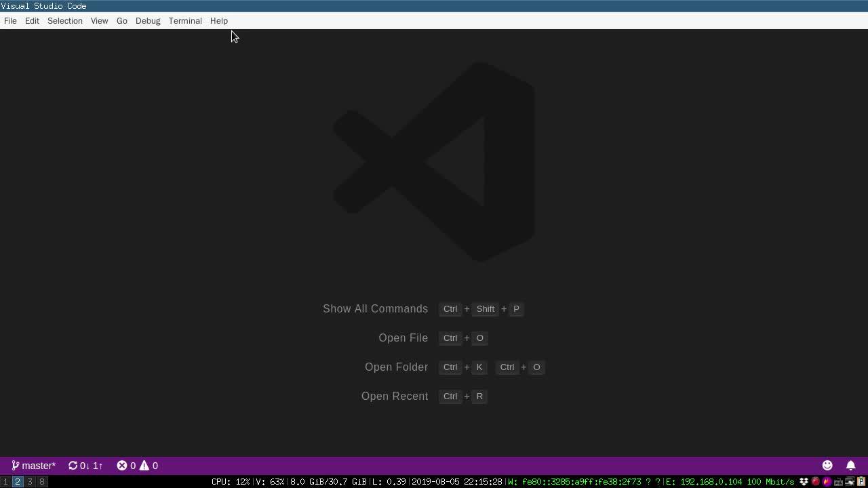The height and width of the screenshot is (488, 868).
Task: Click the 'Open Folder' label
Action: coord(396,367)
